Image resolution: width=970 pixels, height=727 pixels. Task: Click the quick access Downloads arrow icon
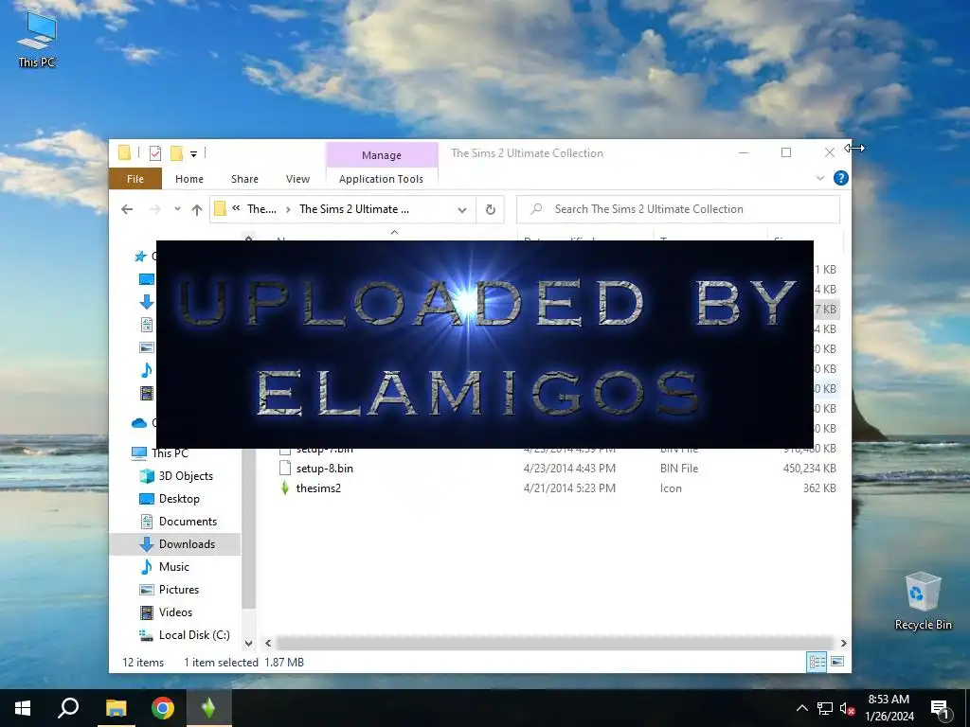click(x=147, y=302)
